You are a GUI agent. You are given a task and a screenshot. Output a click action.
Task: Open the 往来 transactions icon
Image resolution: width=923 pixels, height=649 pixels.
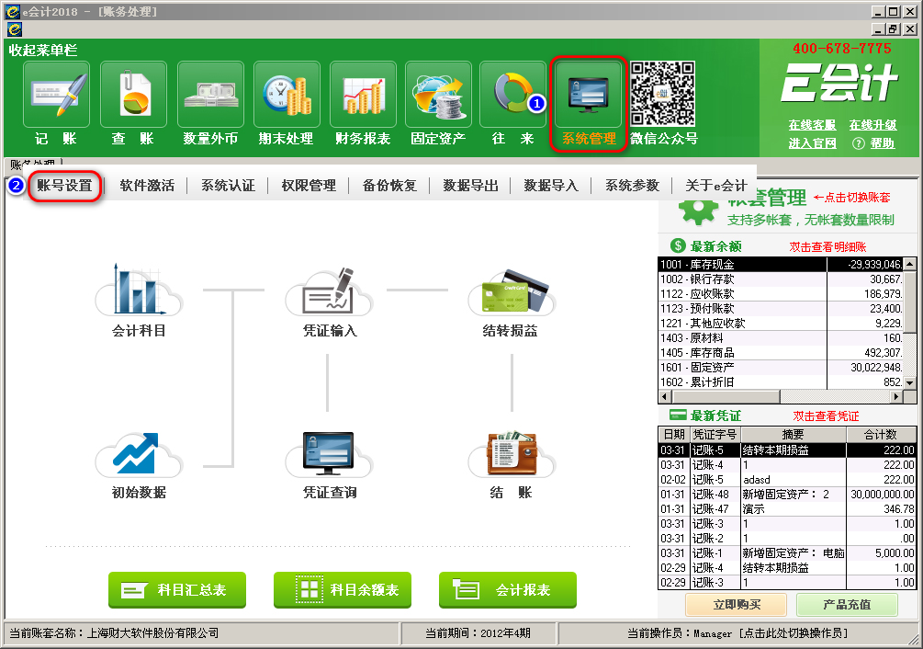(512, 95)
